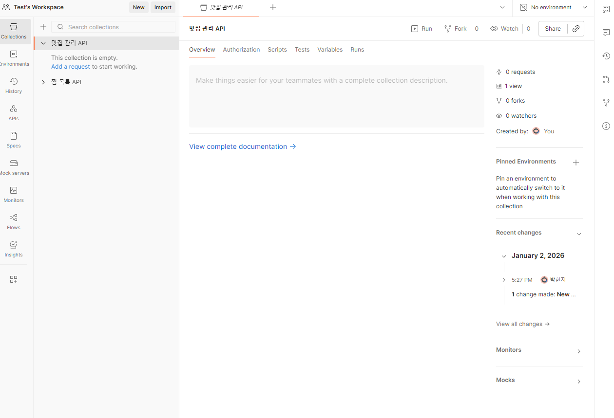
Task: Open the Environments sidebar section
Action: point(14,58)
